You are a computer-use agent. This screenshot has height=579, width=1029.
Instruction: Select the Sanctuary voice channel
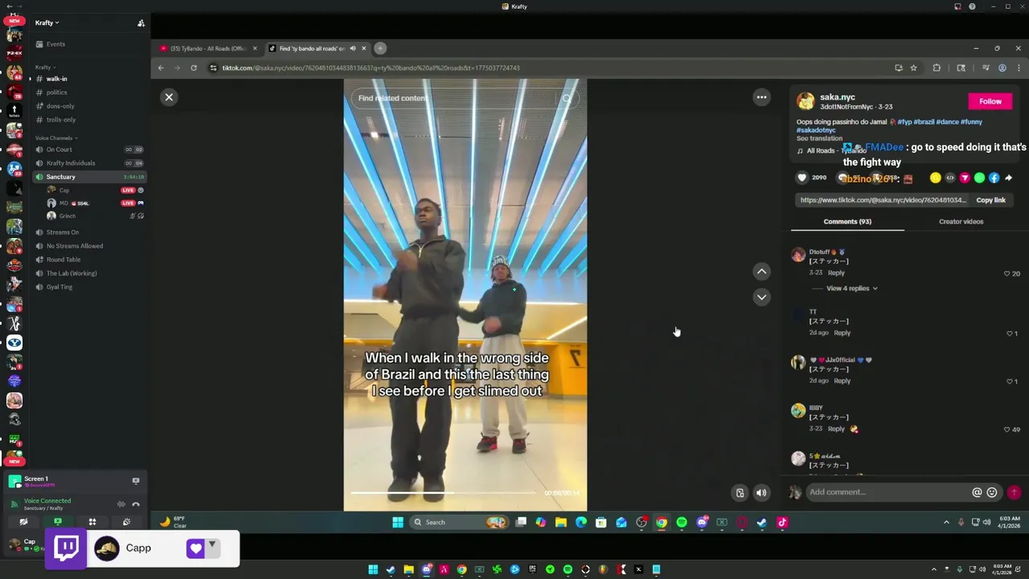(88, 177)
